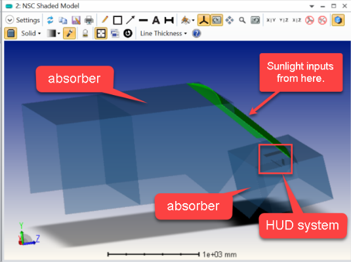This screenshot has height=262, width=351.
Task: Click the Save image icon
Action: pos(76,20)
